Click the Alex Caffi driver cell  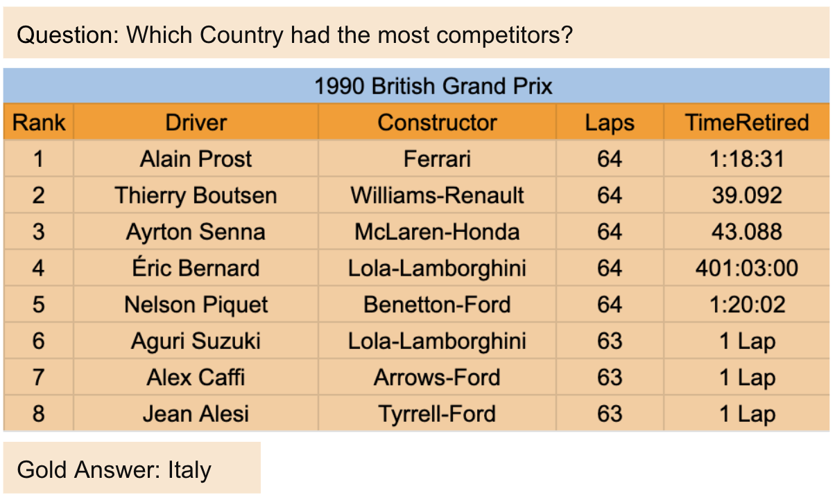(196, 377)
